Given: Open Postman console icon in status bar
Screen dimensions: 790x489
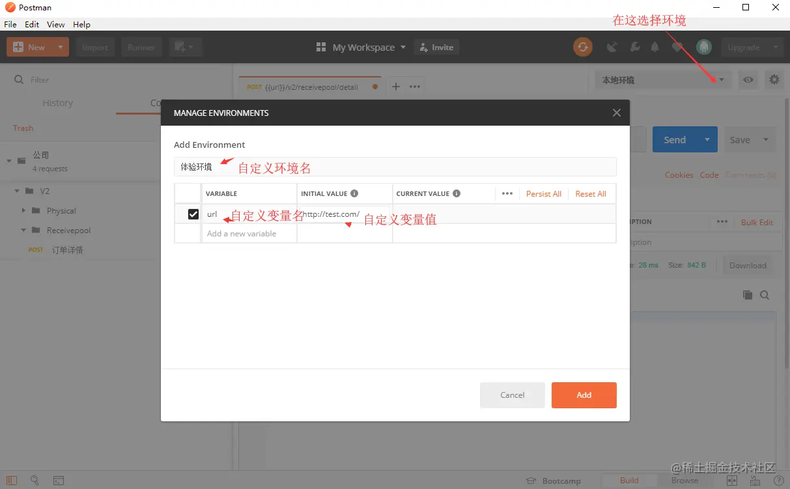Looking at the screenshot, I should click(x=59, y=481).
